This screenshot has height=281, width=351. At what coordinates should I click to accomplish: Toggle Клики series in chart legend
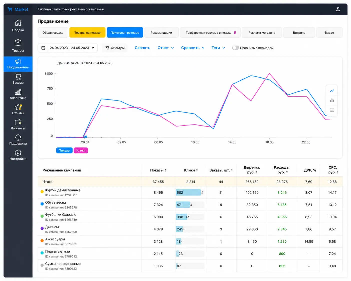pyautogui.click(x=81, y=151)
